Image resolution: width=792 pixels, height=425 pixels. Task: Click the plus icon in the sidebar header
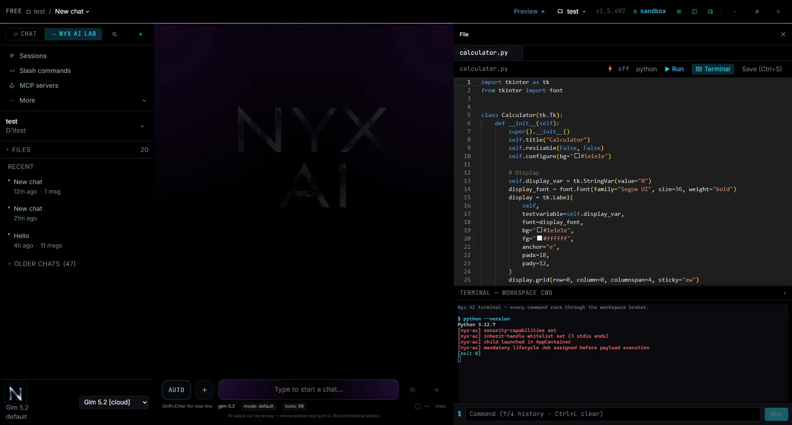(x=141, y=34)
